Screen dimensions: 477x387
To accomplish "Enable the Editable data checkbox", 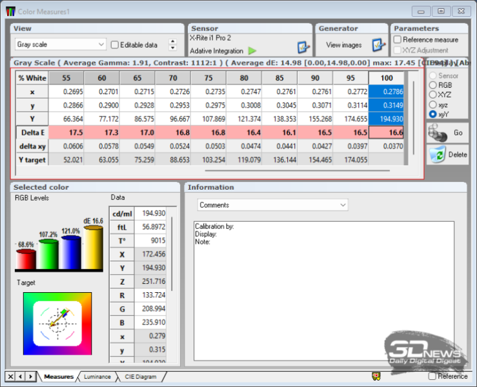I will coord(115,45).
